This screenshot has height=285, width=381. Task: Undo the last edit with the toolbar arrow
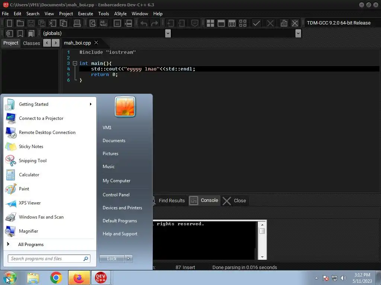click(x=144, y=23)
